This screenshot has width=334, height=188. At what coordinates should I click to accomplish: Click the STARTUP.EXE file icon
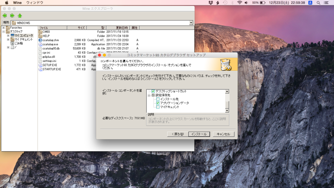[x=40, y=69]
